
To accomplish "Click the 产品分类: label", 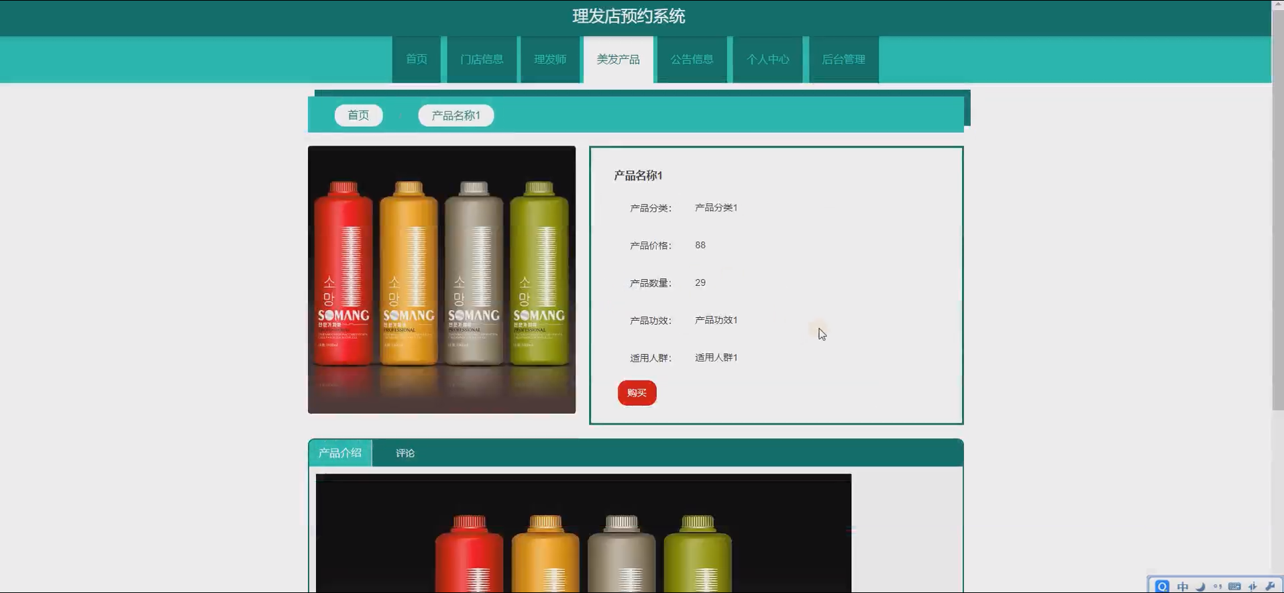I will coord(651,208).
